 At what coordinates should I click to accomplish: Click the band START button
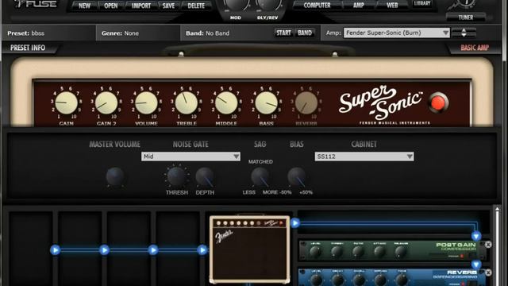click(283, 33)
